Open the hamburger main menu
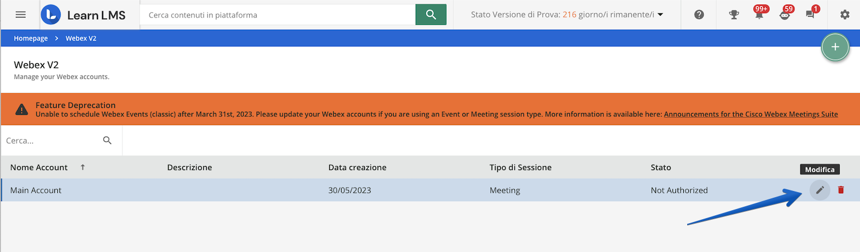The height and width of the screenshot is (252, 860). click(x=20, y=15)
